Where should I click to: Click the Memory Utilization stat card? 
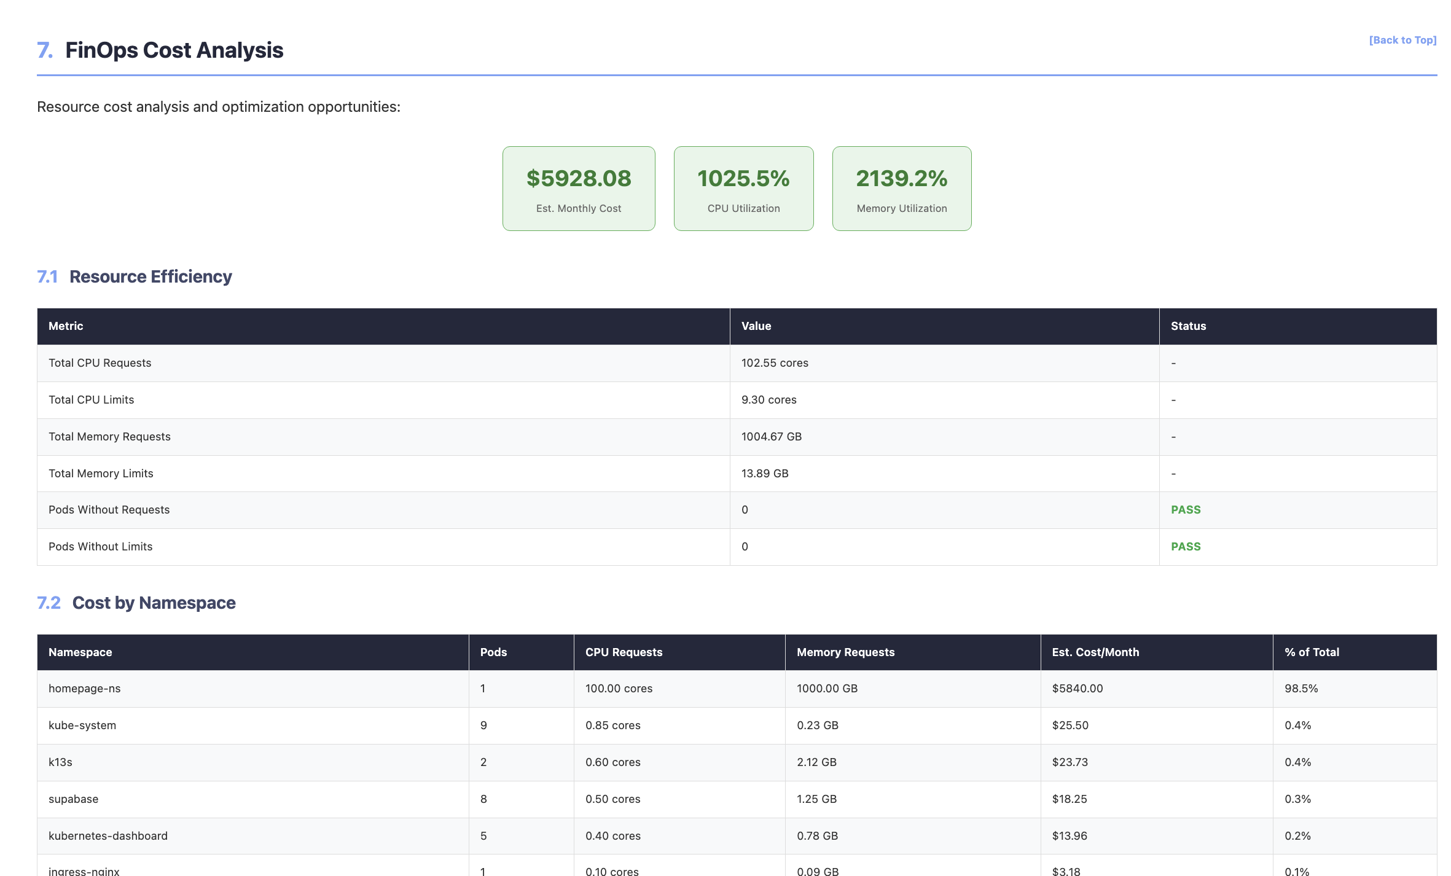click(901, 188)
